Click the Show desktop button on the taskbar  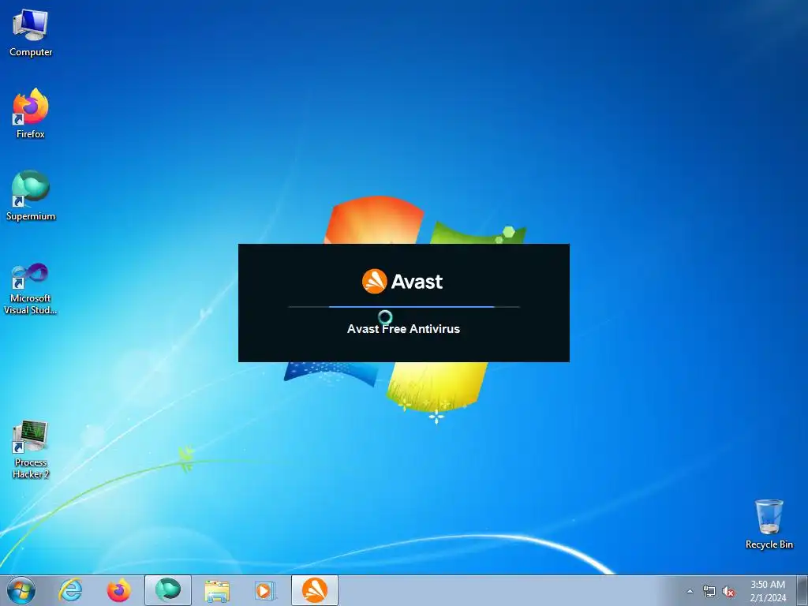[x=802, y=590]
